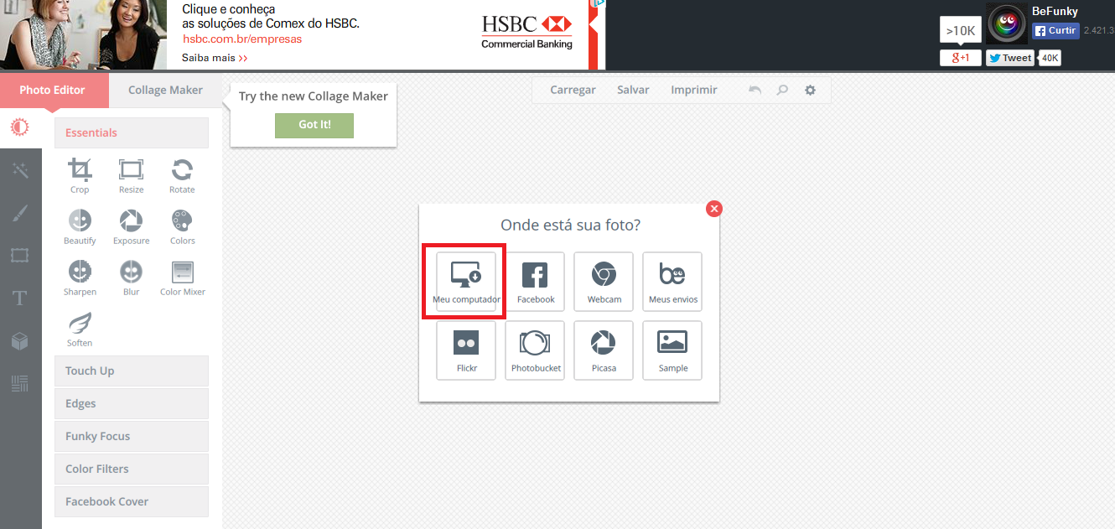Select the Resize tool
The height and width of the screenshot is (529, 1115).
pyautogui.click(x=131, y=176)
